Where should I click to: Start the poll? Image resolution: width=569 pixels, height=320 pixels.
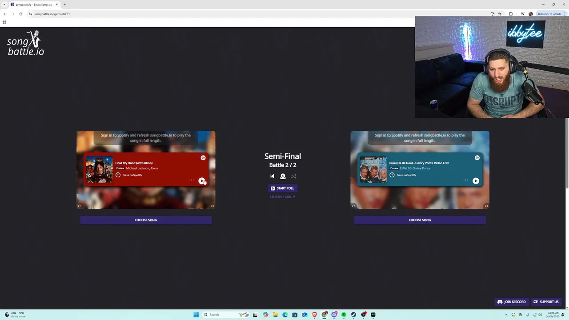283,188
